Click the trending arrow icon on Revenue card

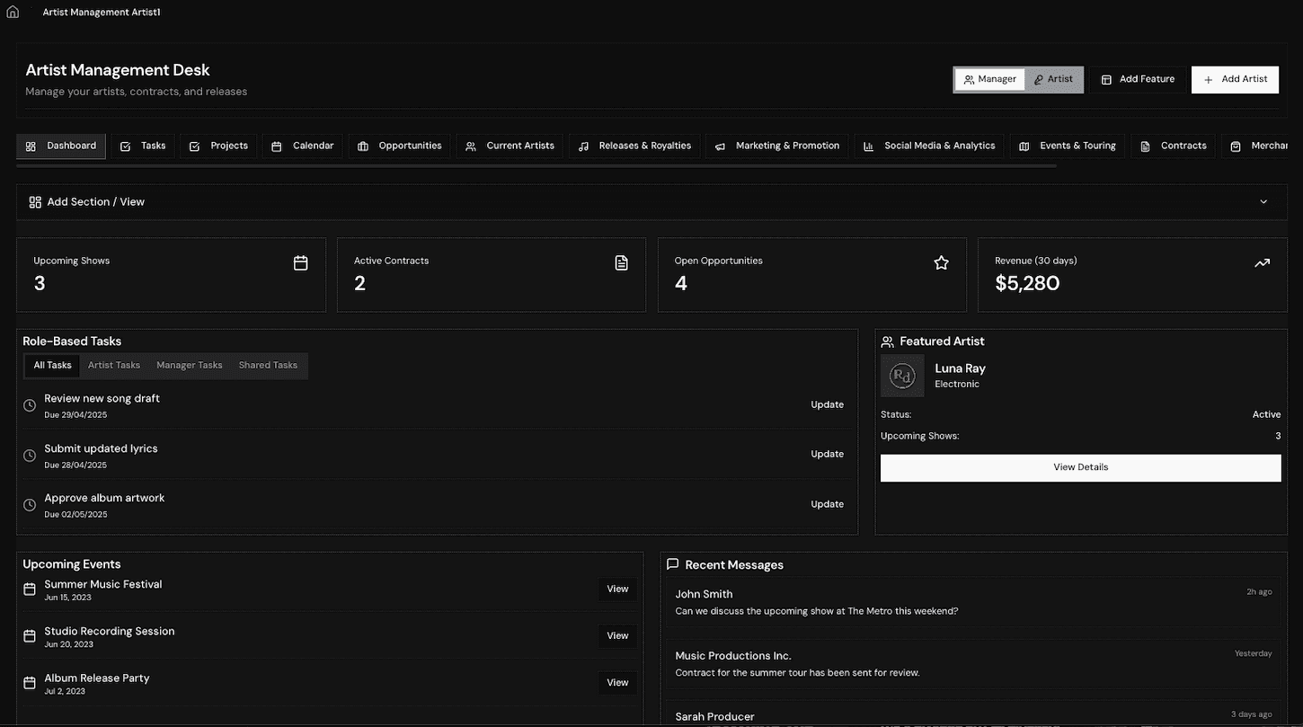point(1262,263)
